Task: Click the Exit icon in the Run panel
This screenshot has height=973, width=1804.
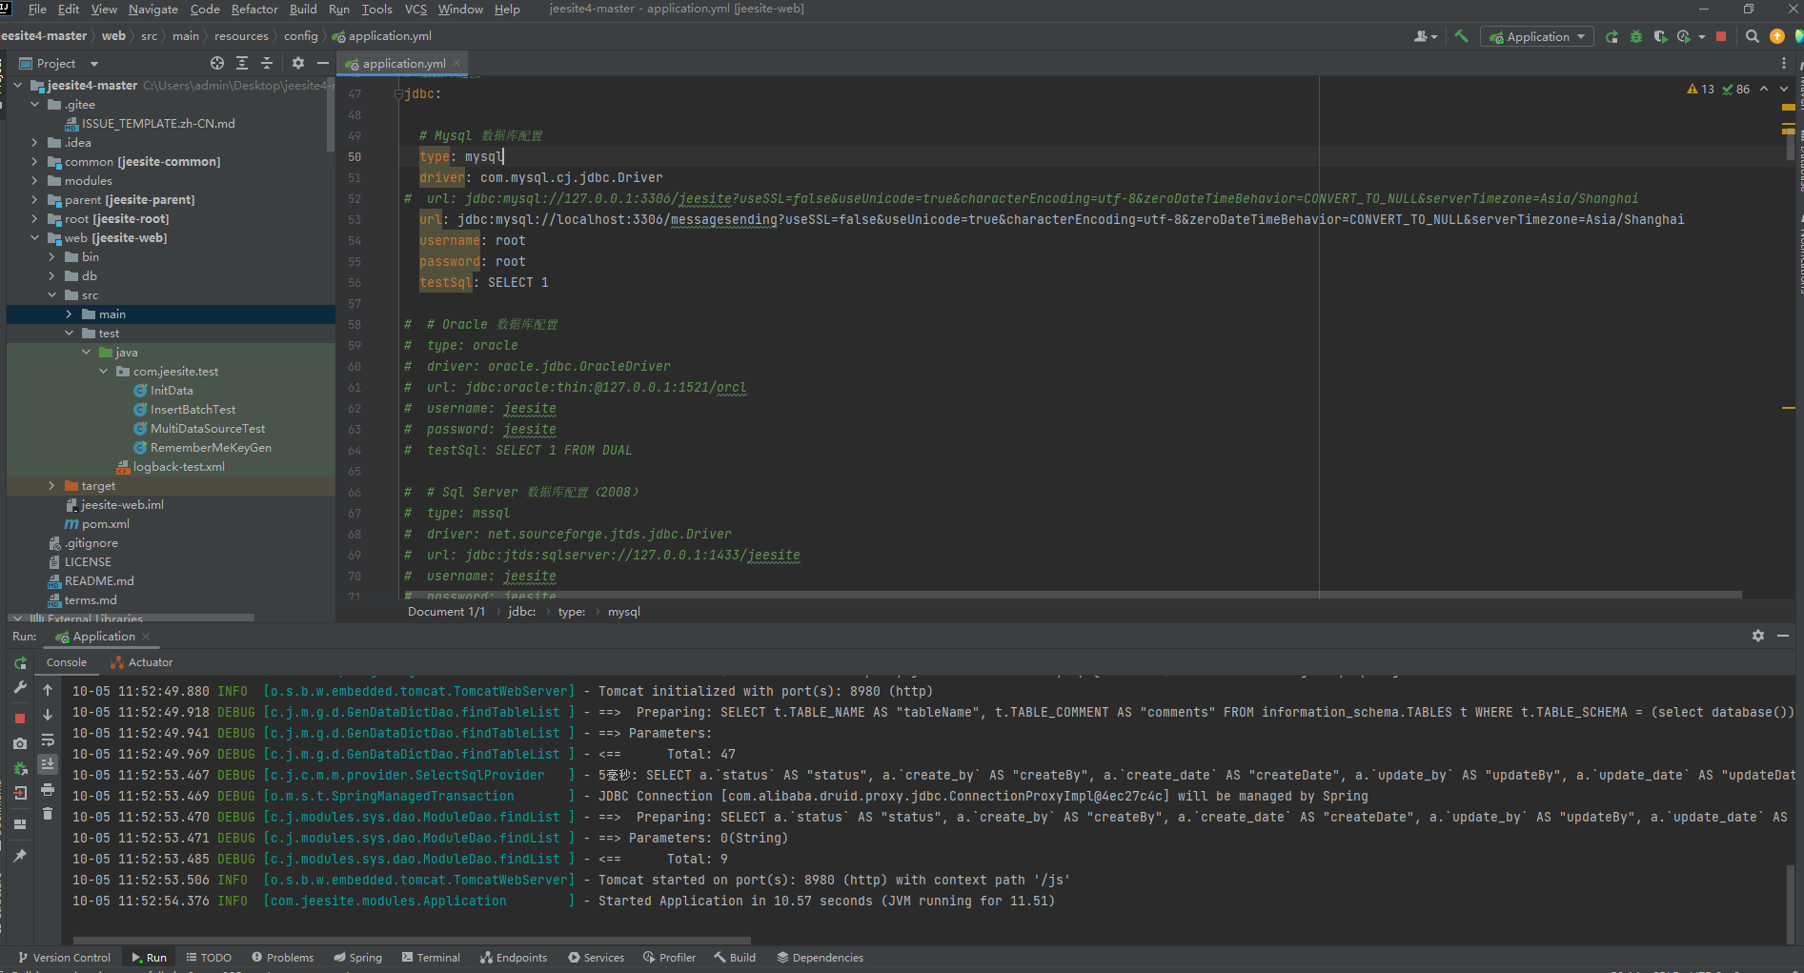Action: pyautogui.click(x=20, y=793)
